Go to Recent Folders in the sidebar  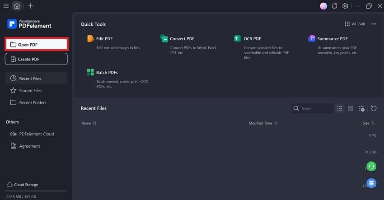coord(33,102)
